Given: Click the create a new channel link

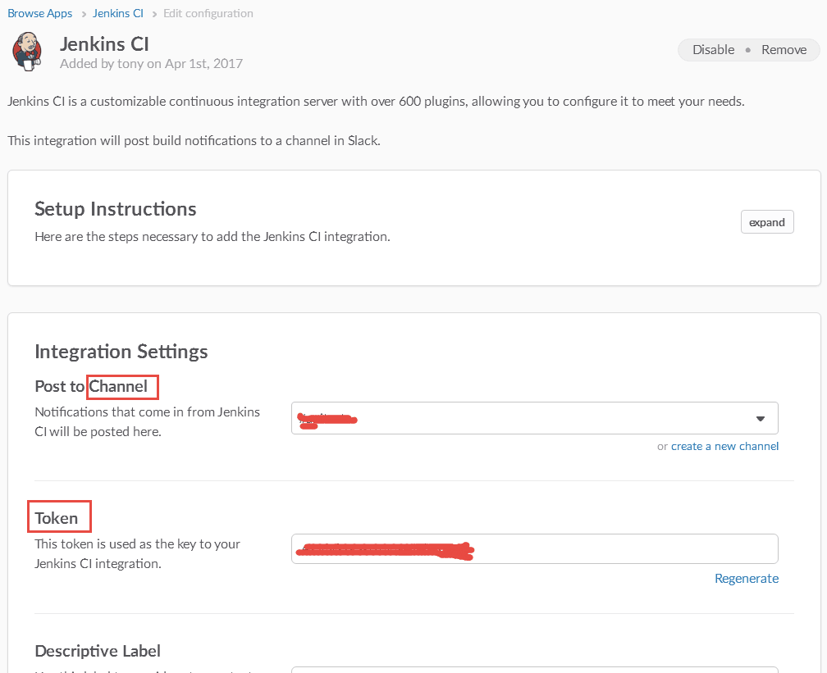Looking at the screenshot, I should click(724, 447).
